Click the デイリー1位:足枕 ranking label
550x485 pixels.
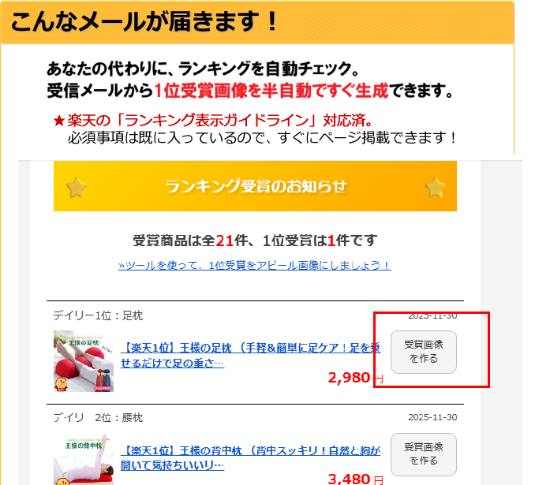(x=98, y=315)
